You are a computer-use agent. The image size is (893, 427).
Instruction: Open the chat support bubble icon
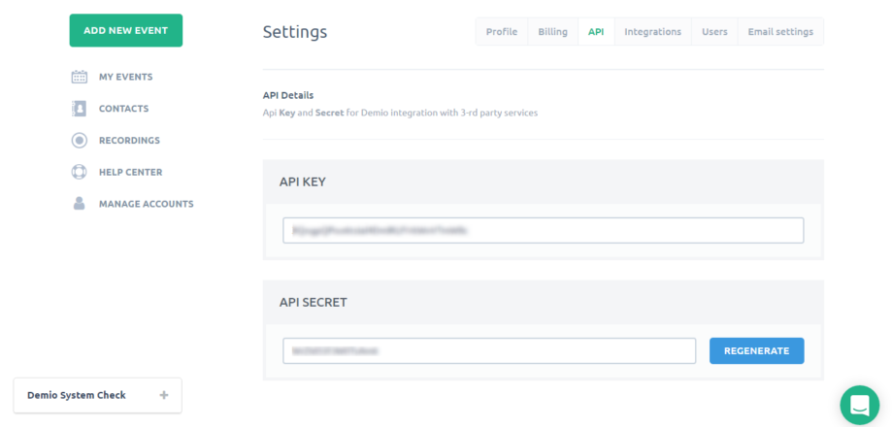(x=859, y=405)
